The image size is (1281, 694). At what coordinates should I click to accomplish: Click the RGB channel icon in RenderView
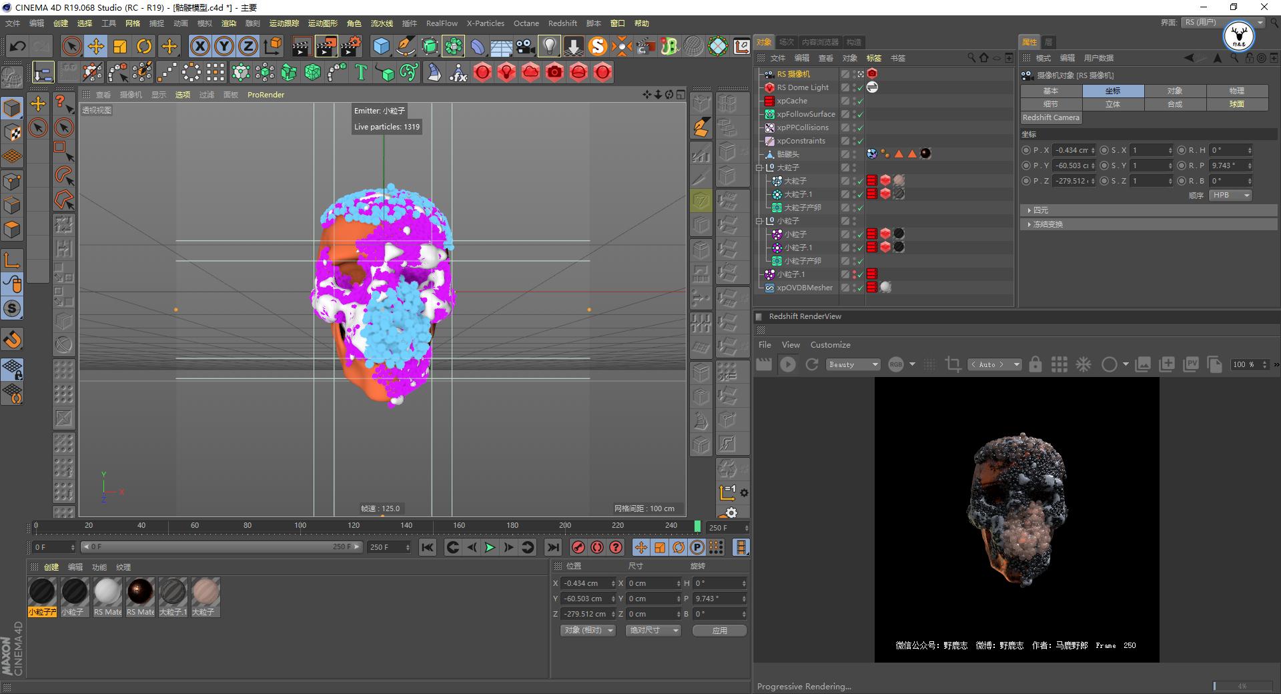click(895, 365)
